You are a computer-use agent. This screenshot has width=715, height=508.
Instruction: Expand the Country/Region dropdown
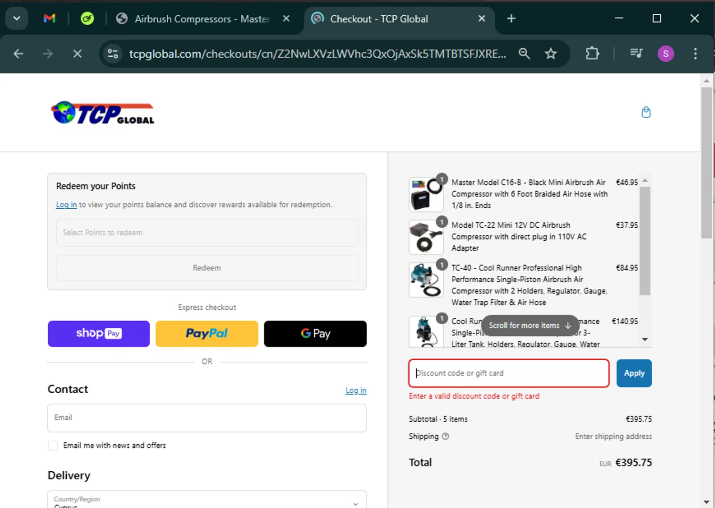tap(207, 499)
